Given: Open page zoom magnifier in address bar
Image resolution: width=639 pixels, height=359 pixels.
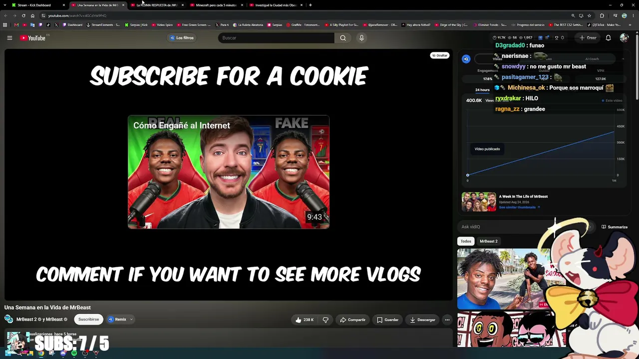Looking at the screenshot, I should tap(573, 15).
